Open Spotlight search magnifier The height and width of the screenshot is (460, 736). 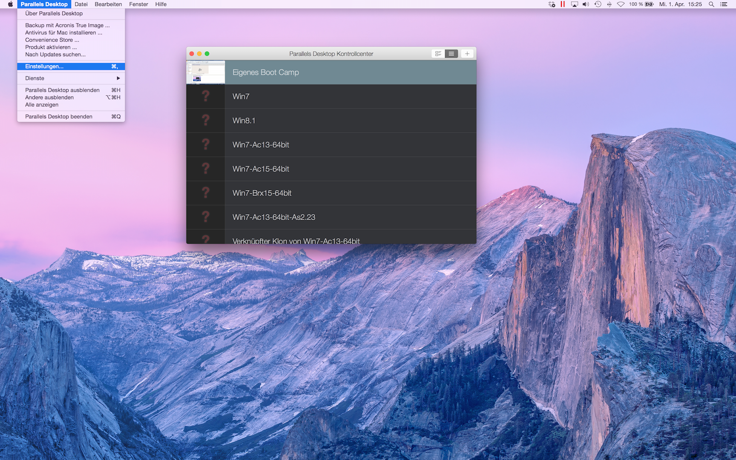click(x=711, y=4)
